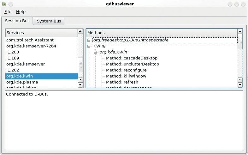Select the org.kde.KWin interface item
This screenshot has width=248, height=155.
(113, 52)
